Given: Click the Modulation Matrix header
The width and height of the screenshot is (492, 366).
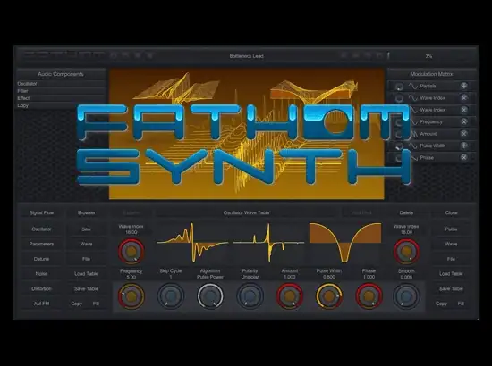Looking at the screenshot, I should pos(431,74).
